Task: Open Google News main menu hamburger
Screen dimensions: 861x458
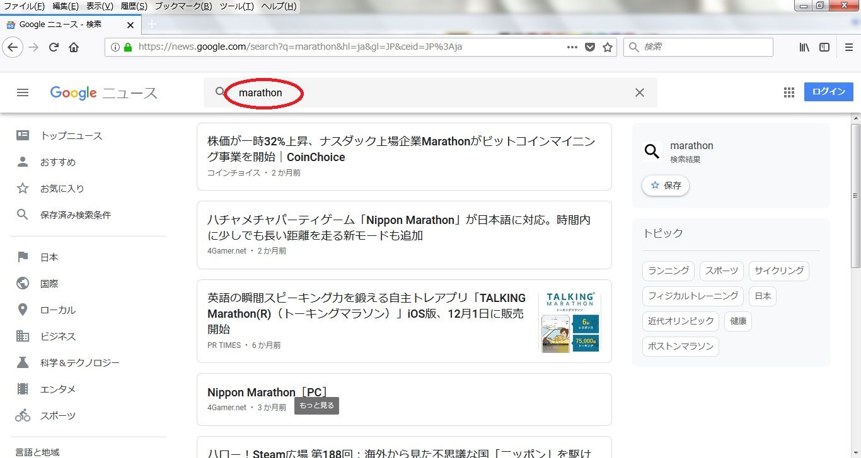Action: click(x=23, y=92)
